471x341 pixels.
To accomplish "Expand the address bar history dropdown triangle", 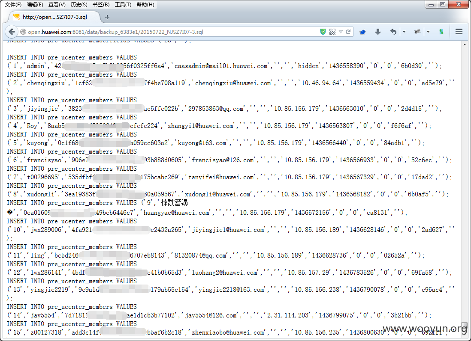I will 341,32.
